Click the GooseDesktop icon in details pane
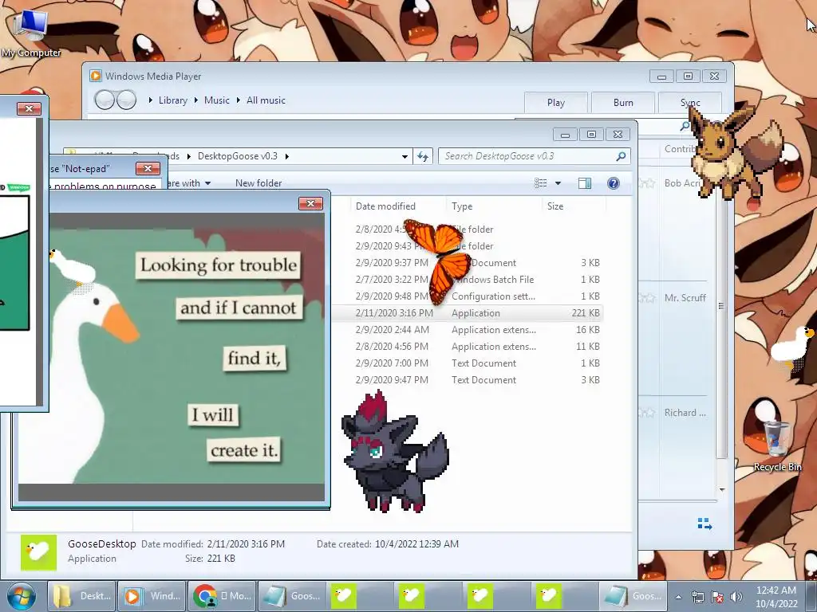 click(38, 553)
